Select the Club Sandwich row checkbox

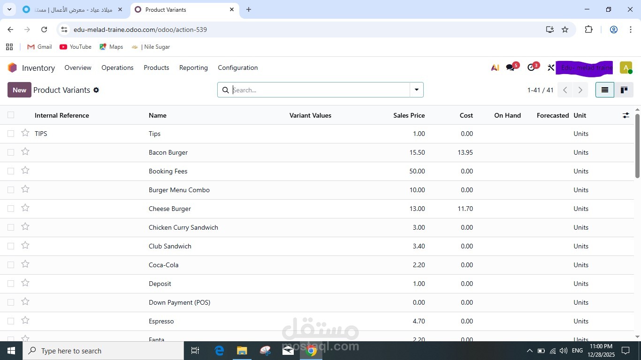tap(11, 246)
